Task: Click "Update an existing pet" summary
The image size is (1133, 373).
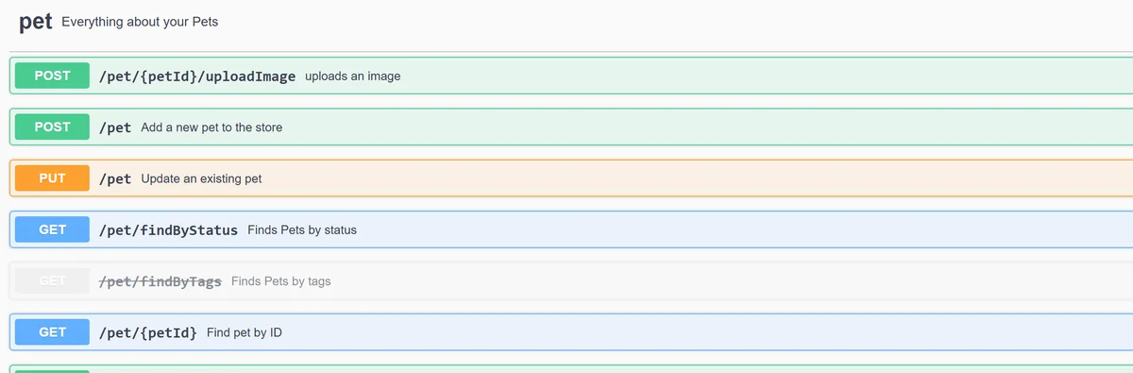Action: [x=201, y=178]
